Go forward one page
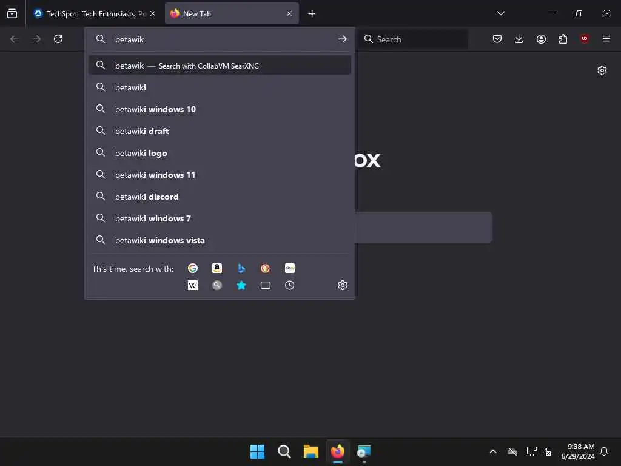This screenshot has width=621, height=466. click(x=36, y=39)
